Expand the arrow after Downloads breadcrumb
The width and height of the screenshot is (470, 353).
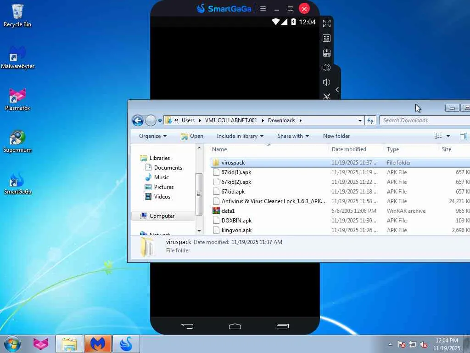coord(300,120)
